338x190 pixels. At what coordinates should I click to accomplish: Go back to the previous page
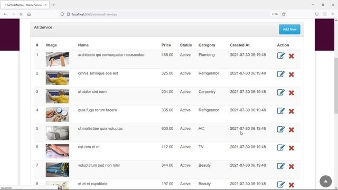tap(5, 14)
